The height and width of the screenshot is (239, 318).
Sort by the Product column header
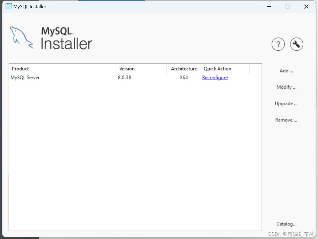point(63,69)
